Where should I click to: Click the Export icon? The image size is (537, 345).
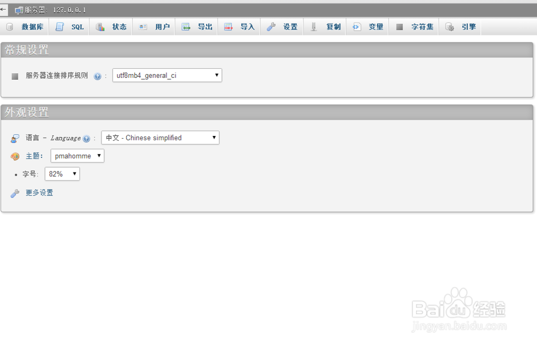tap(186, 27)
